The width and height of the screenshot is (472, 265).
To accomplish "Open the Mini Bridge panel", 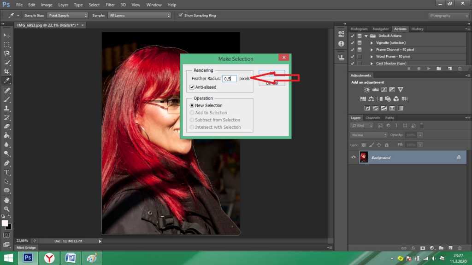I will click(26, 248).
